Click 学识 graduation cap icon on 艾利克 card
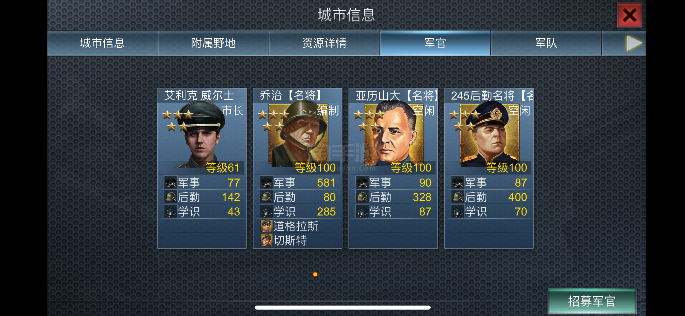The width and height of the screenshot is (685, 316). [x=171, y=211]
